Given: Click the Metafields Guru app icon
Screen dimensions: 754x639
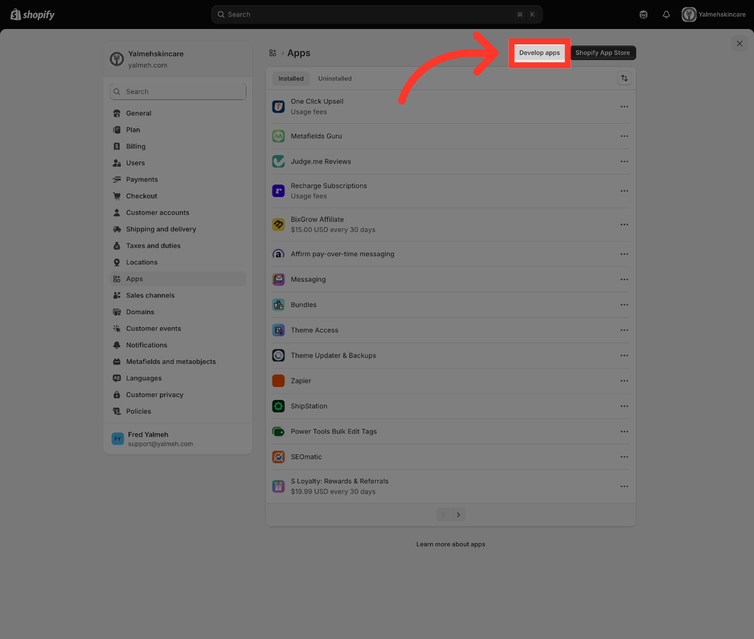Looking at the screenshot, I should pos(278,136).
